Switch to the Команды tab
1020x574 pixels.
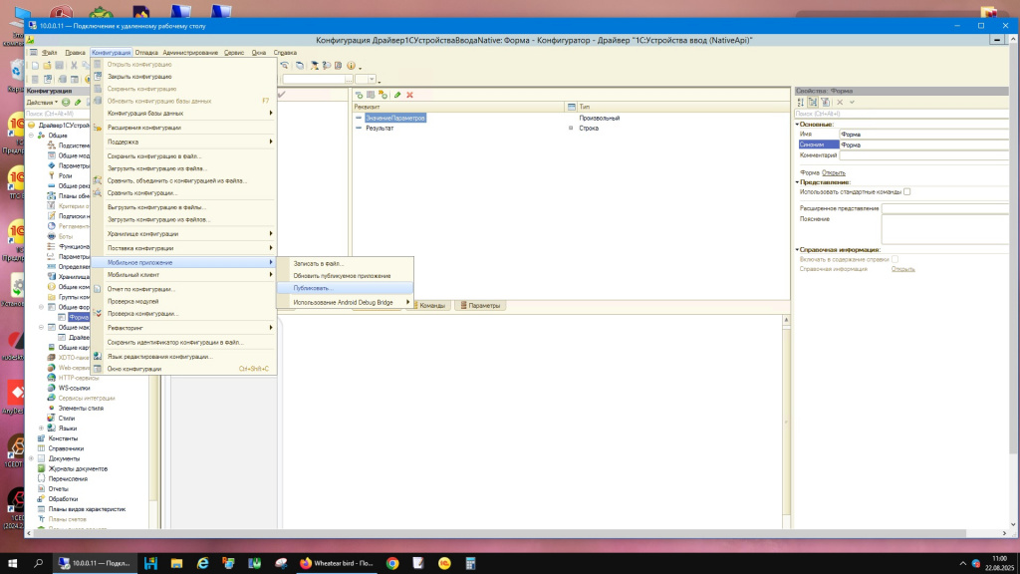[428, 305]
